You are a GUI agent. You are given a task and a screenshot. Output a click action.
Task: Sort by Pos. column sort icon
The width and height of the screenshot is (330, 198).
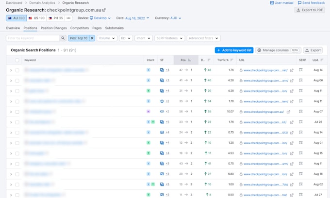click(189, 60)
